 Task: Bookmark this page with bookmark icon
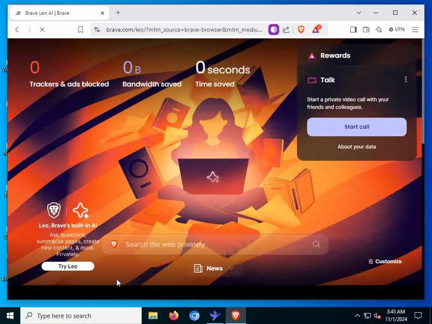pyautogui.click(x=81, y=30)
